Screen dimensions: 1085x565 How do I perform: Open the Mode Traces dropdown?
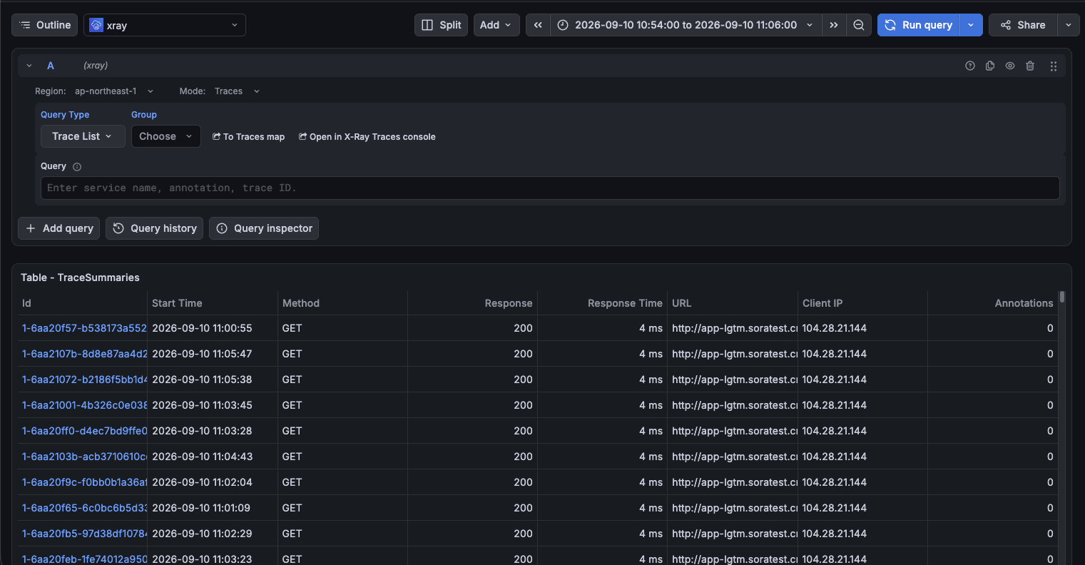pyautogui.click(x=237, y=91)
